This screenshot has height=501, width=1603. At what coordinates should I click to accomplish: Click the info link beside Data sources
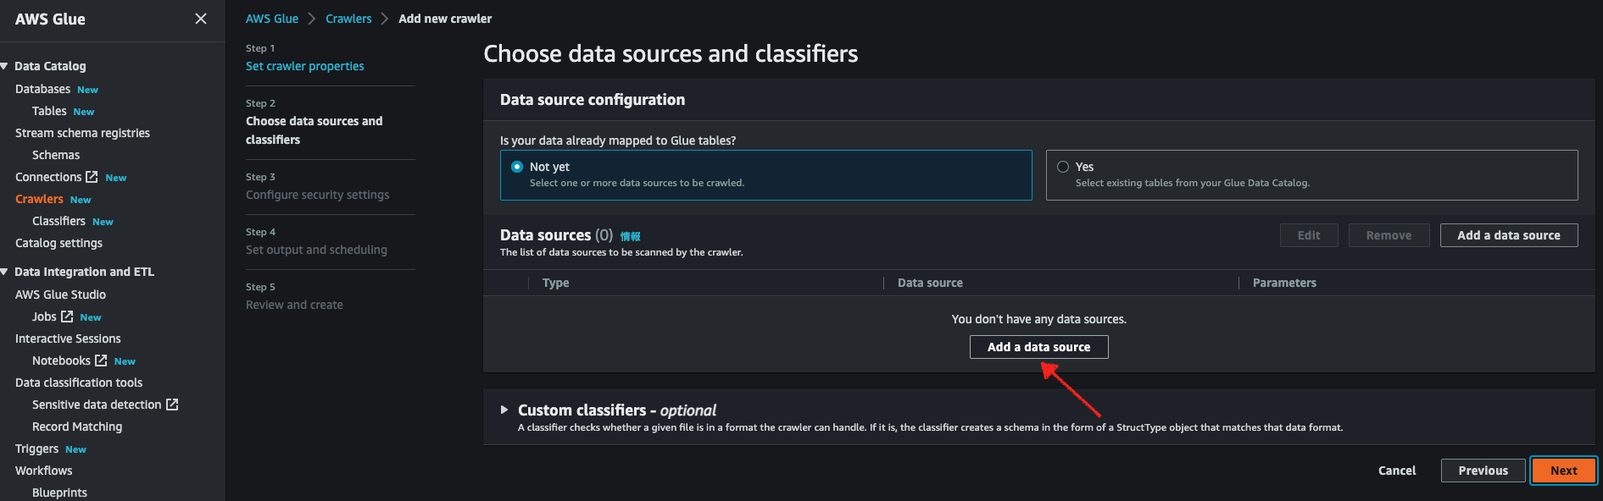[x=630, y=236]
